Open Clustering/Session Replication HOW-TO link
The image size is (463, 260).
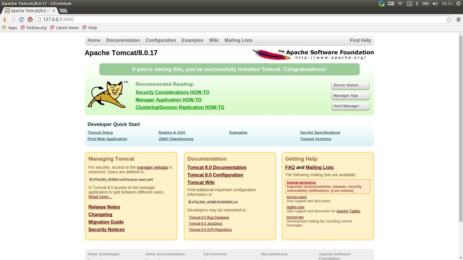[180, 107]
